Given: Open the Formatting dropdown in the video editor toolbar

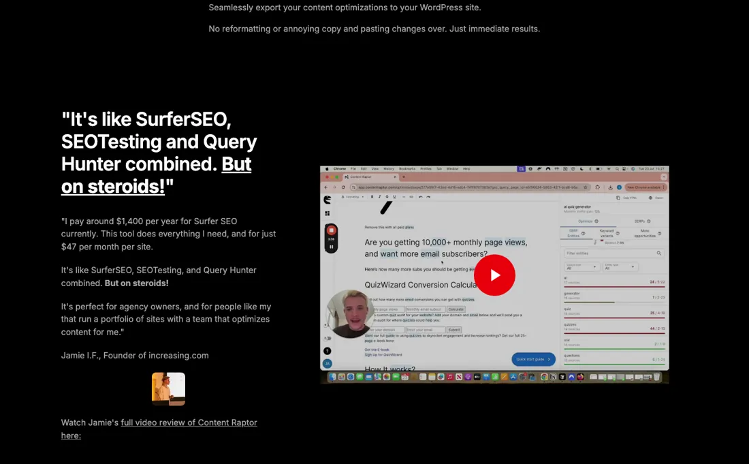Looking at the screenshot, I should tap(353, 197).
